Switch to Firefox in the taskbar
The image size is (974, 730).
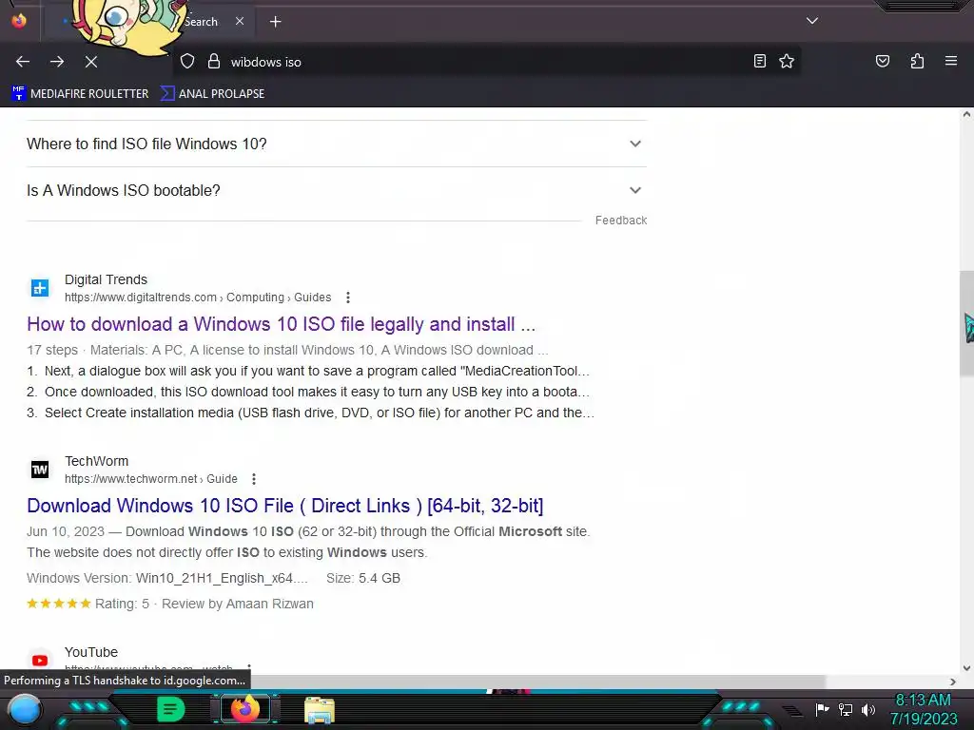tap(244, 709)
